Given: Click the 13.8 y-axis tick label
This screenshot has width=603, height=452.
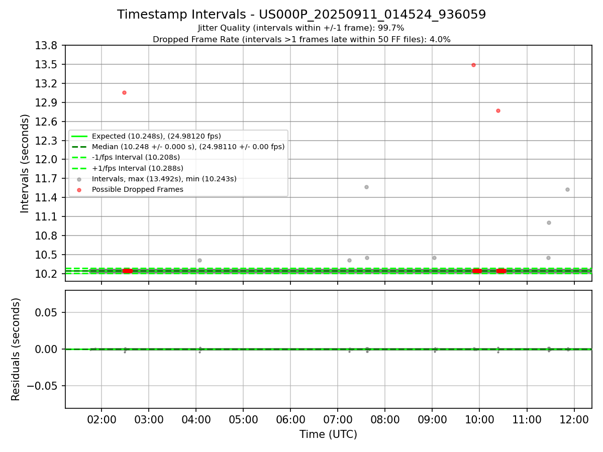Looking at the screenshot, I should click(x=47, y=46).
